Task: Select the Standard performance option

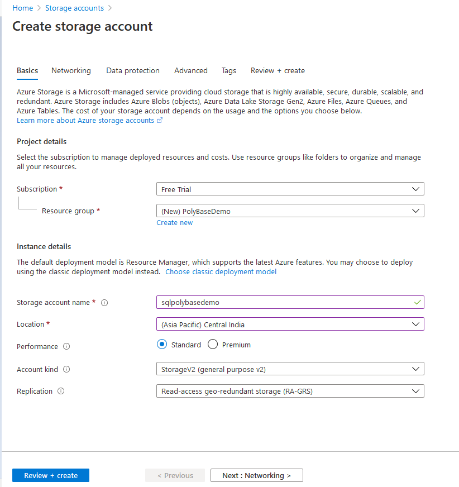Action: (162, 345)
